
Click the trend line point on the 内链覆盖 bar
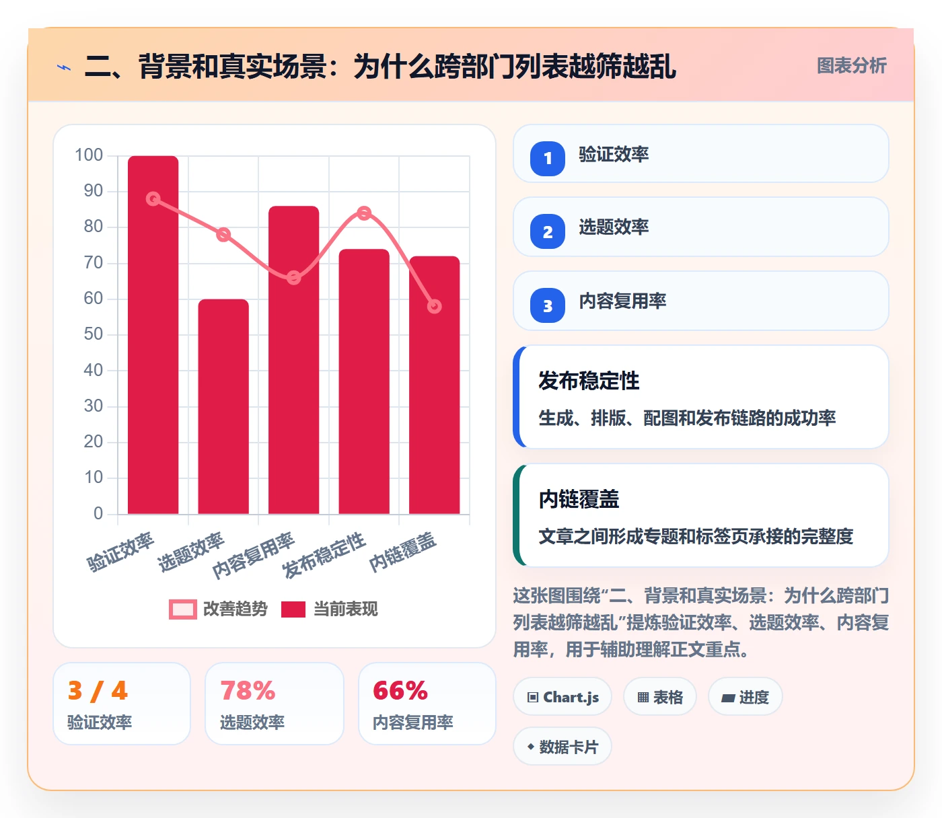pos(435,307)
